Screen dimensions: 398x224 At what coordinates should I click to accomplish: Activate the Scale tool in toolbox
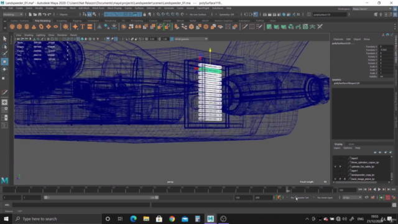tap(4, 77)
